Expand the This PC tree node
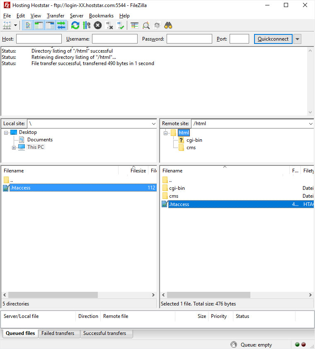 coord(14,148)
